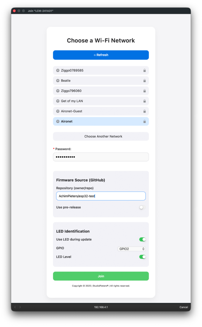Click the browser forward arrow icon
Screen dimensions: 202x327
tap(20, 307)
